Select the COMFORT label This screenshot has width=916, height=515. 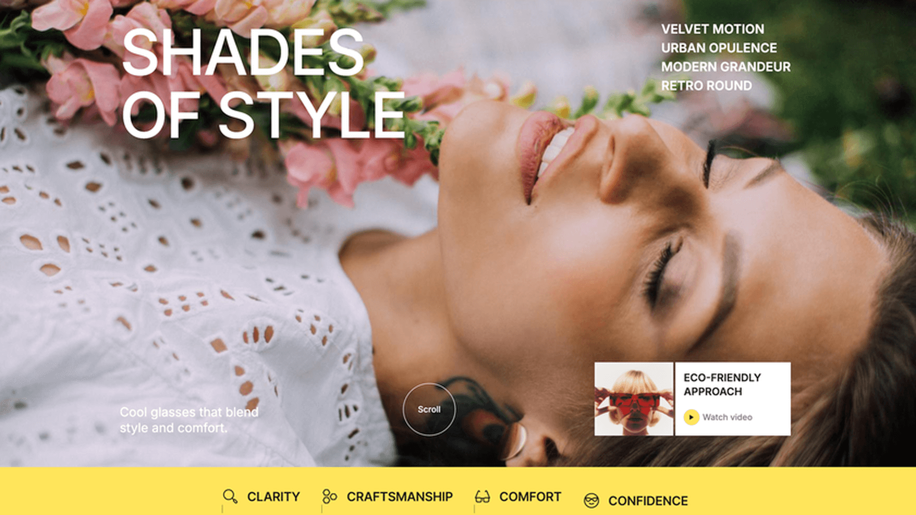coord(530,496)
